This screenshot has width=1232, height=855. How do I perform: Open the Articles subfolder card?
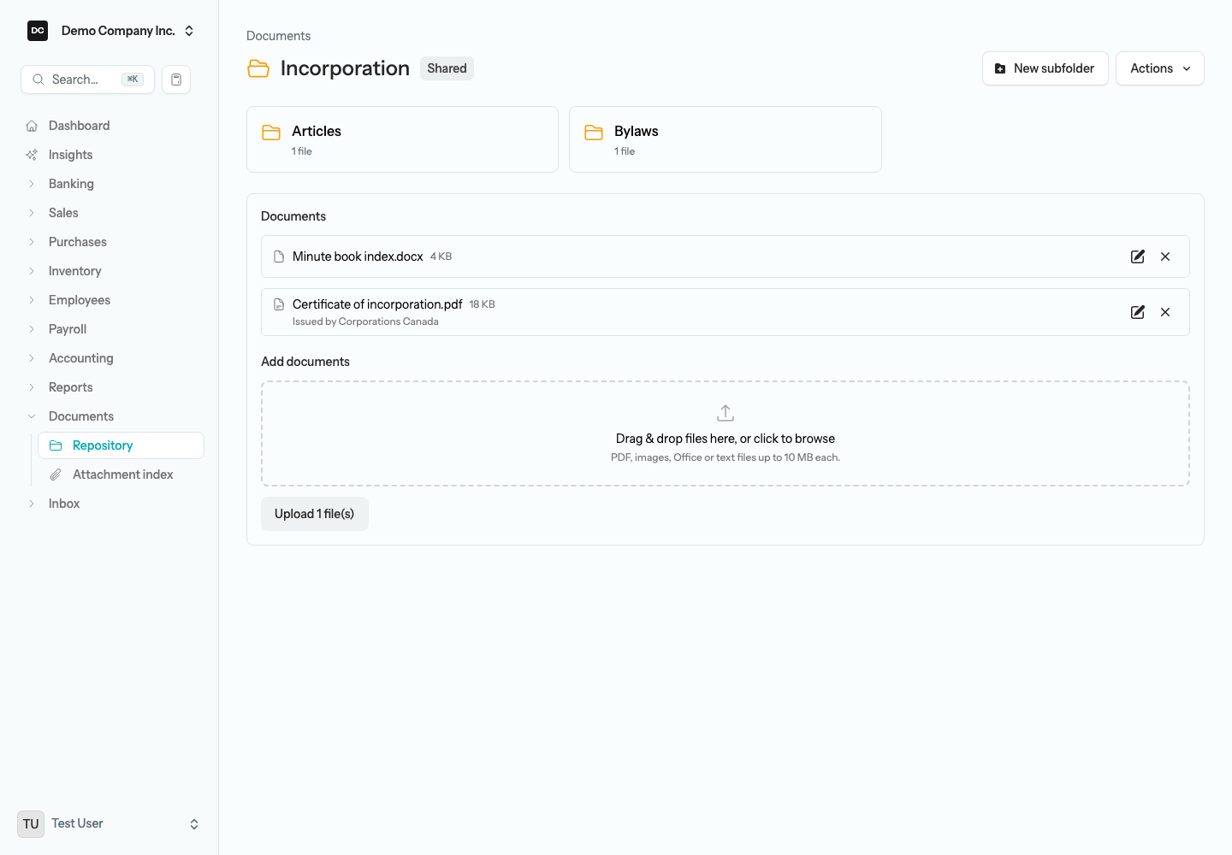tap(402, 139)
